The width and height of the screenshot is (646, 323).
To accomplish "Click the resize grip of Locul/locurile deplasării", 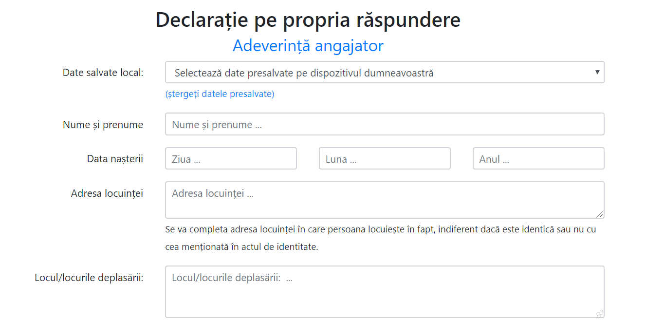I will coord(601,314).
